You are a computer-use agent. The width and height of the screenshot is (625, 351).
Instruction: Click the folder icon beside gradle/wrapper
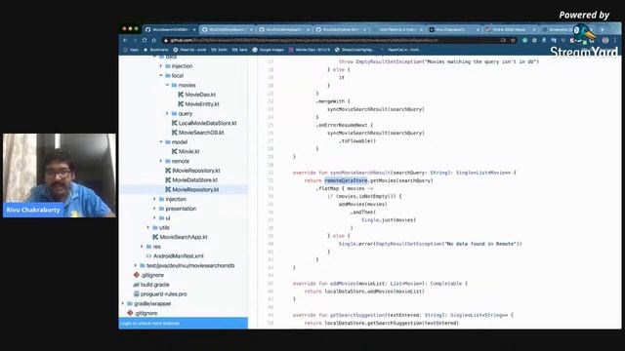pyautogui.click(x=130, y=303)
